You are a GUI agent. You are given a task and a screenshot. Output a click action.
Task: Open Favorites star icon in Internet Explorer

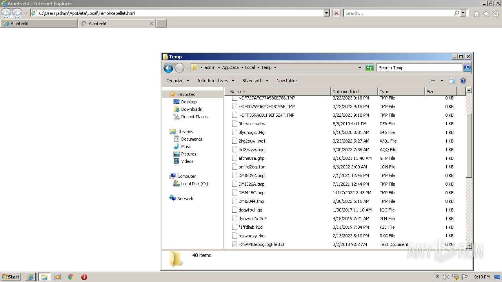point(486,14)
